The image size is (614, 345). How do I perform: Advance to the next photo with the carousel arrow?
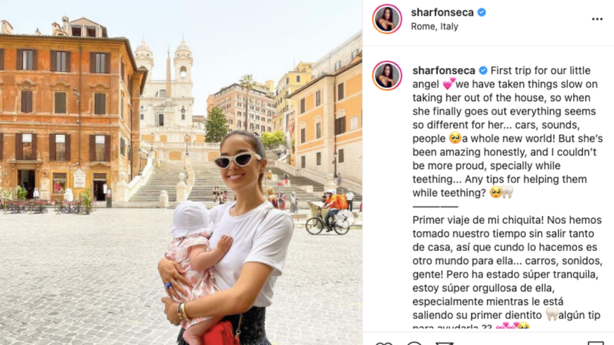point(345,218)
